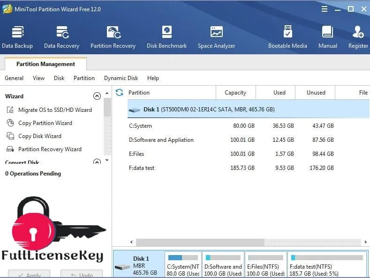Sort by the Unused column header
Viewport: 370px width, 278px height.
[315, 93]
